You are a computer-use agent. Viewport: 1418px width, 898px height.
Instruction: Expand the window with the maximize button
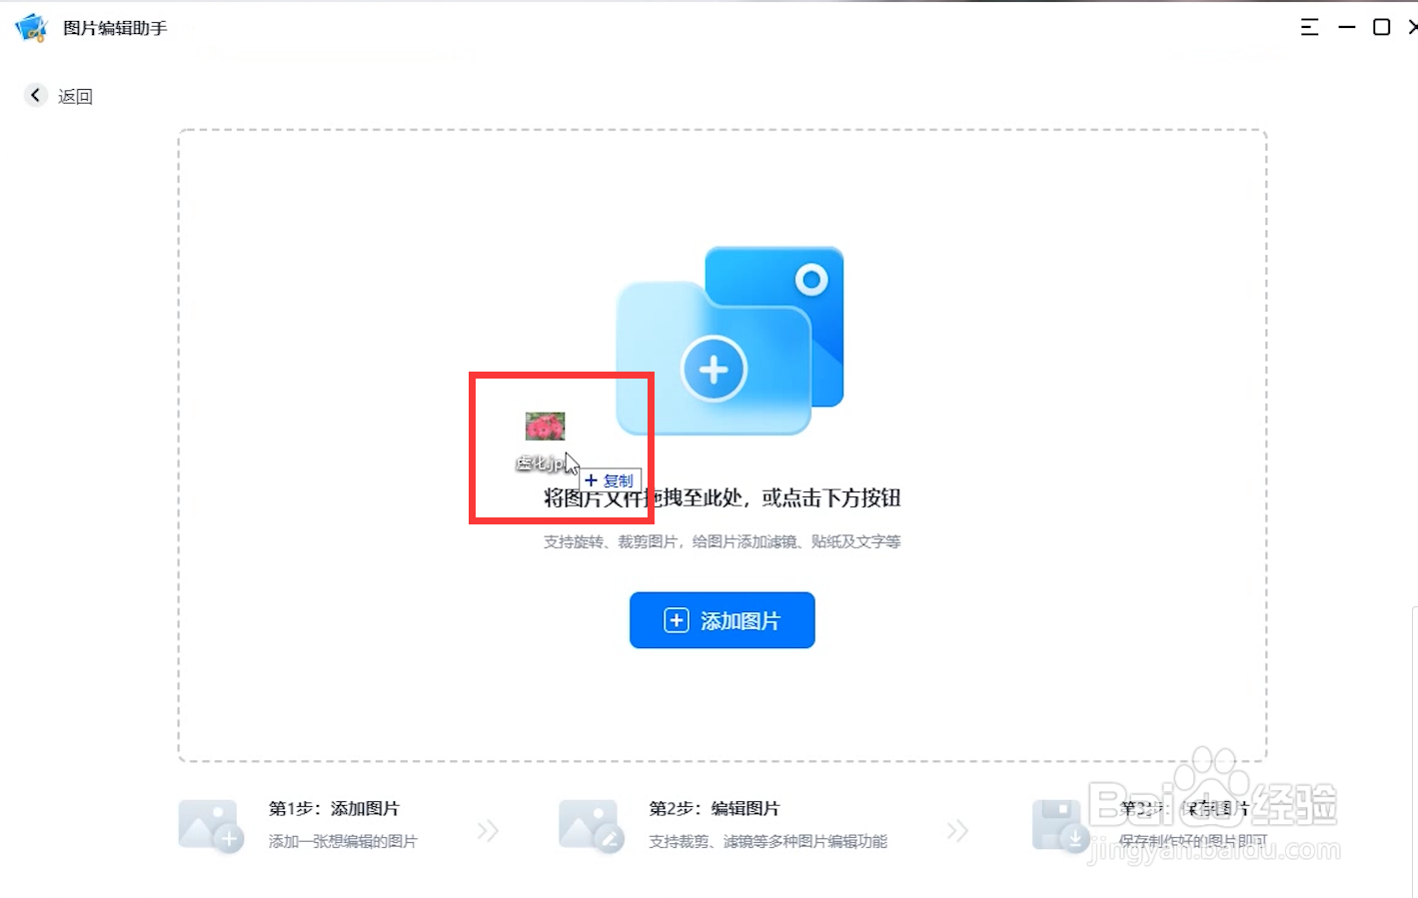pos(1382,27)
